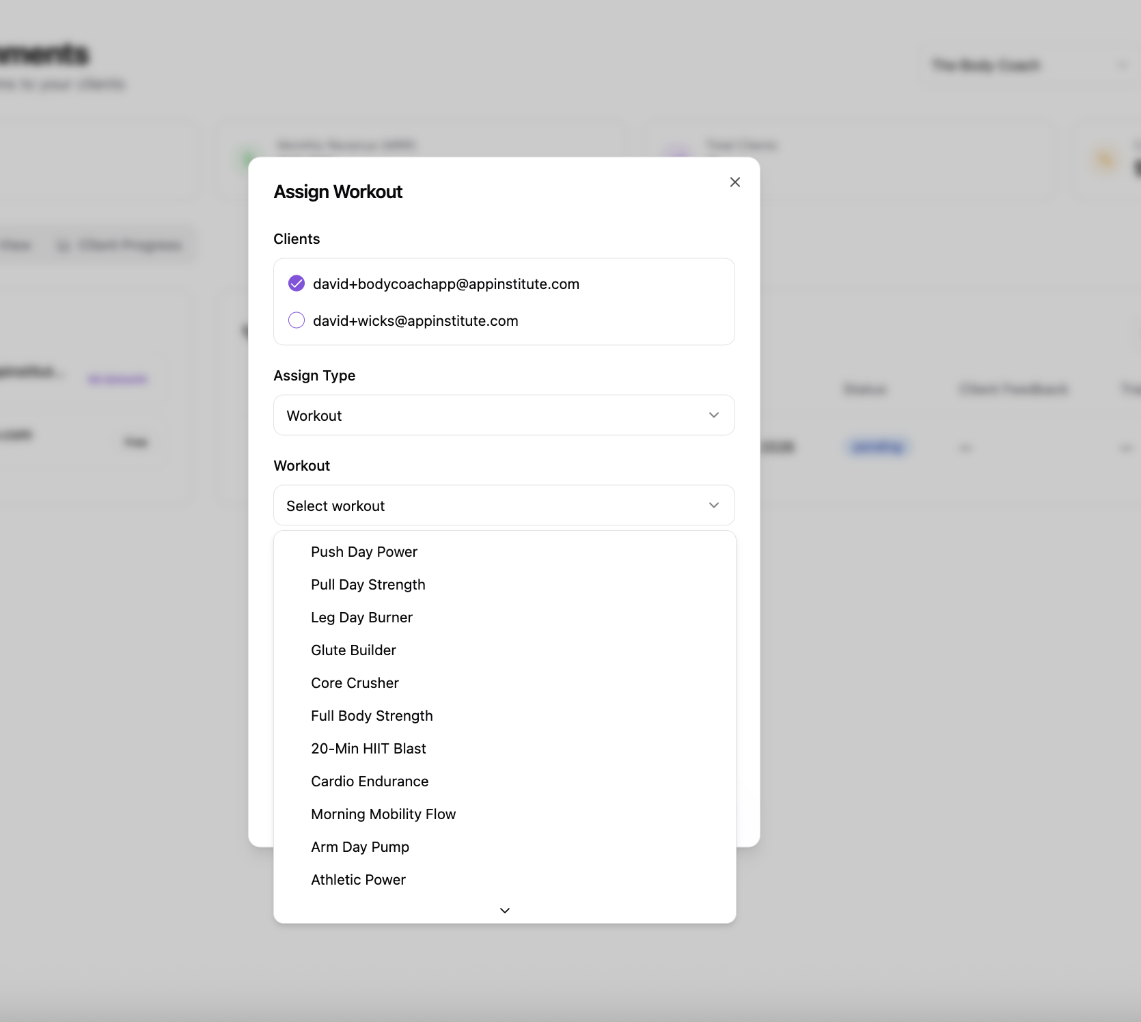
Task: Choose 20-Min HIIT Blast workout
Action: (504, 749)
